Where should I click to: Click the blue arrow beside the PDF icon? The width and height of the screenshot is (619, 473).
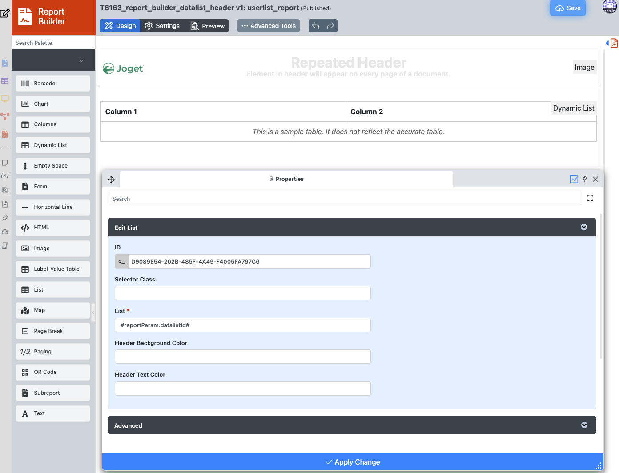[x=607, y=43]
